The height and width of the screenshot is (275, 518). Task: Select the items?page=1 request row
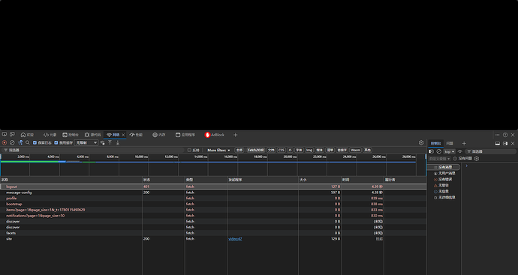pos(213,210)
